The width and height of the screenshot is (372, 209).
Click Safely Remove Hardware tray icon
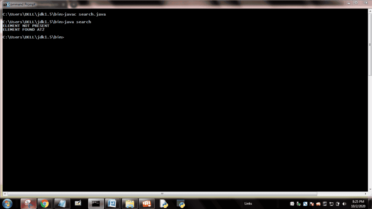298,204
